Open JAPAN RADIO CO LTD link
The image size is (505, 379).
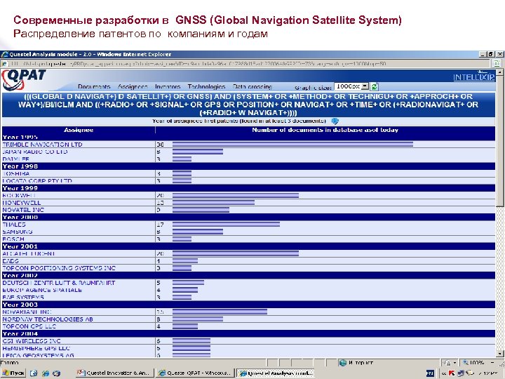pos(35,152)
